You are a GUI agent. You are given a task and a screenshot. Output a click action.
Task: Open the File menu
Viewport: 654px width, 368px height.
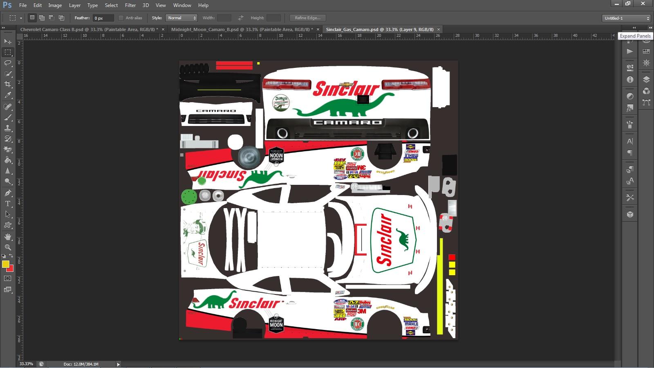pos(23,5)
